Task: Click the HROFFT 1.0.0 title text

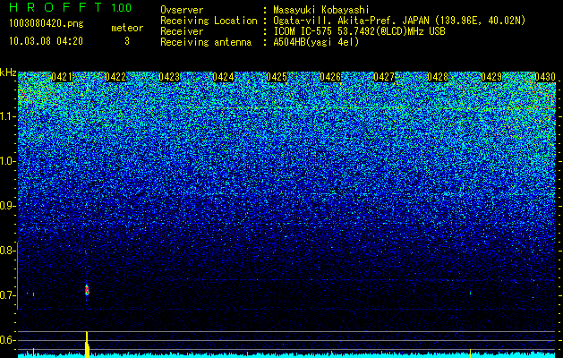Action: (x=71, y=7)
